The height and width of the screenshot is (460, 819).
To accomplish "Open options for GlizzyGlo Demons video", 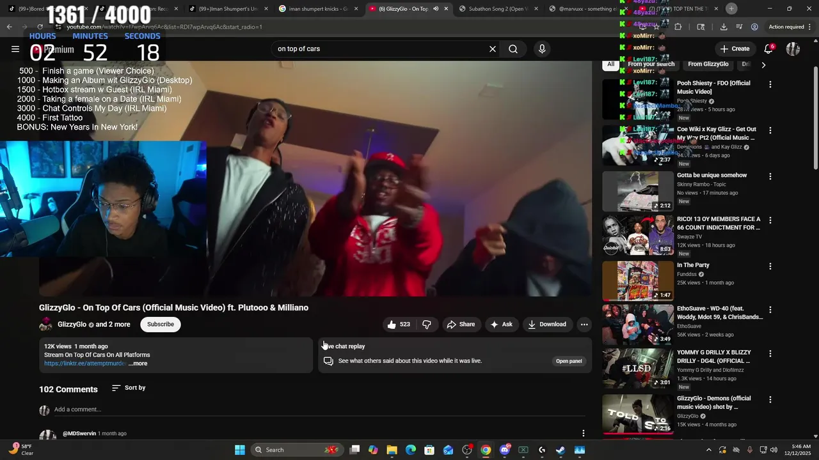I will pyautogui.click(x=770, y=400).
